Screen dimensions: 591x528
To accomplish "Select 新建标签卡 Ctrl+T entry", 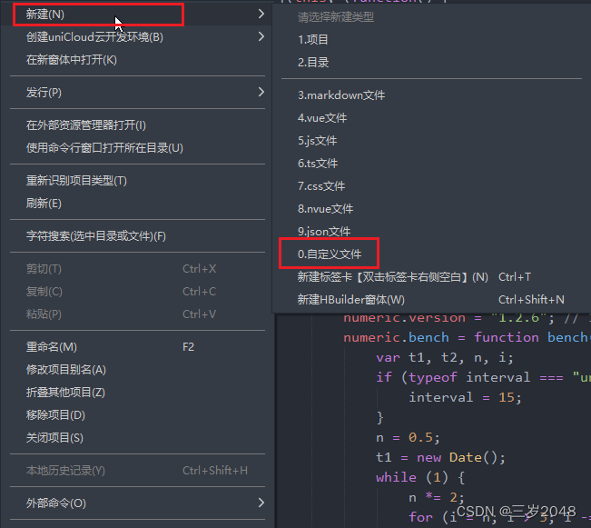I will point(431,277).
